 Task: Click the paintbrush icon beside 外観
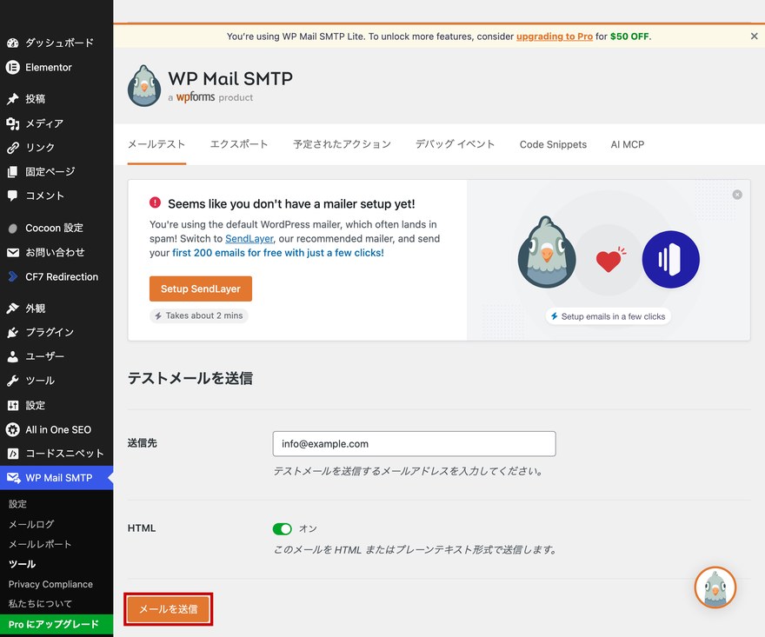(x=13, y=309)
